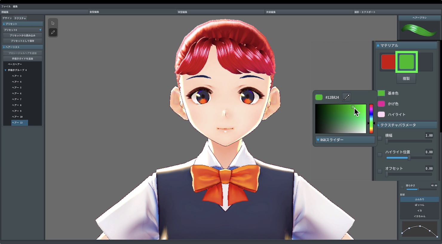The width and height of the screenshot is (442, 244).
Task: Select the テクスチャ sub-tab
Action: [20, 18]
